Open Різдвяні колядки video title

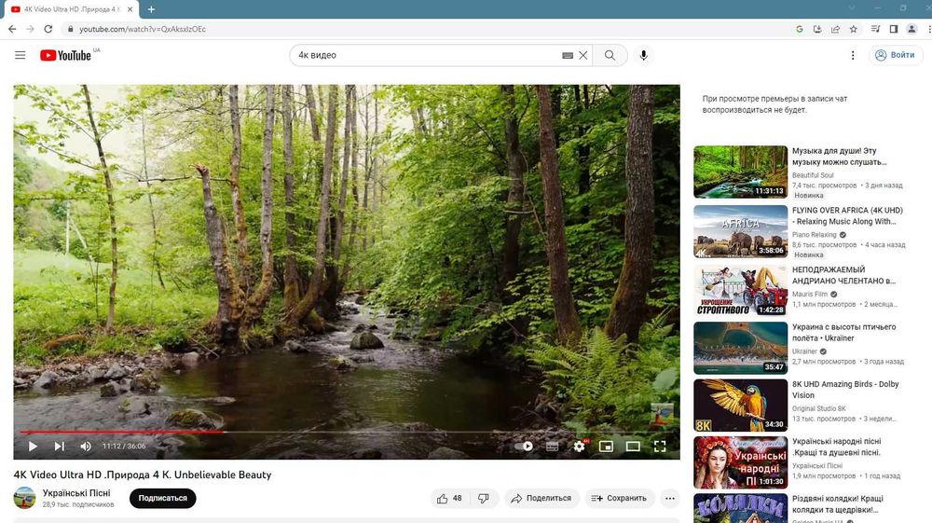(838, 504)
